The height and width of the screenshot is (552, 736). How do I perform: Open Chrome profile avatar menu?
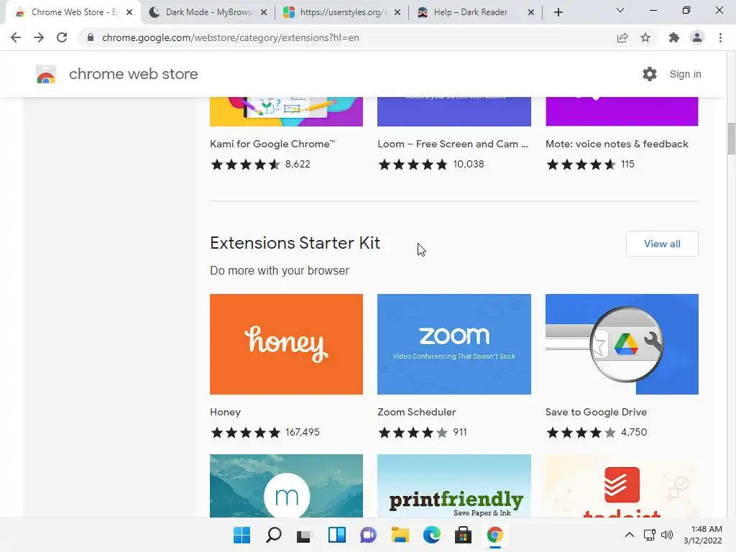pyautogui.click(x=697, y=37)
